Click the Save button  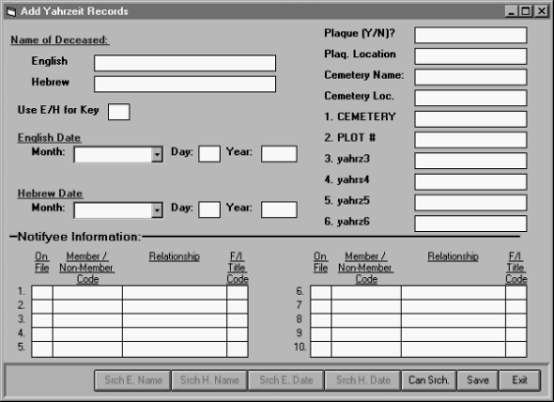[x=478, y=380]
